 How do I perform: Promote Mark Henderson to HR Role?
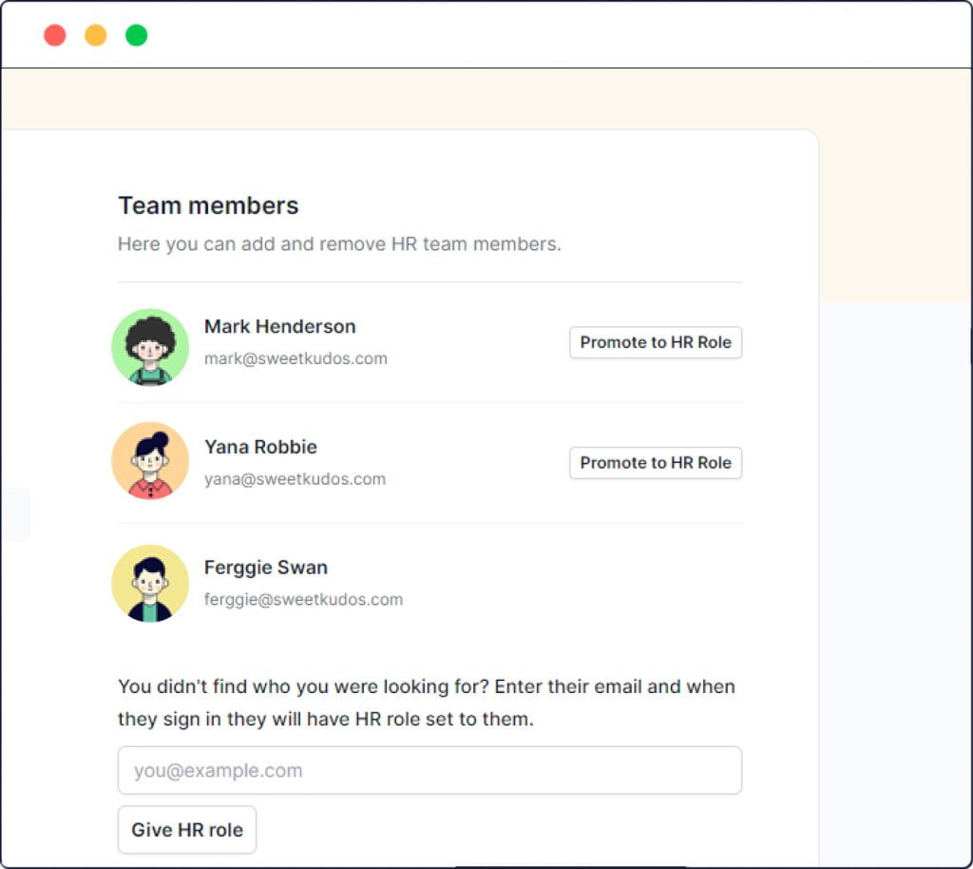click(x=655, y=342)
